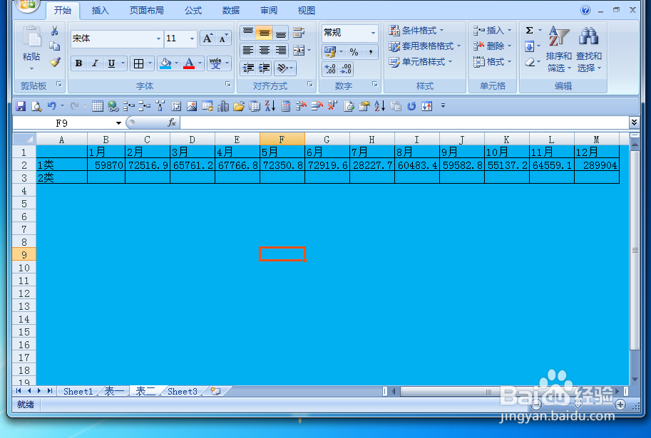Open the font size dropdown showing 11
Image resolution: width=651 pixels, height=438 pixels.
[x=192, y=38]
